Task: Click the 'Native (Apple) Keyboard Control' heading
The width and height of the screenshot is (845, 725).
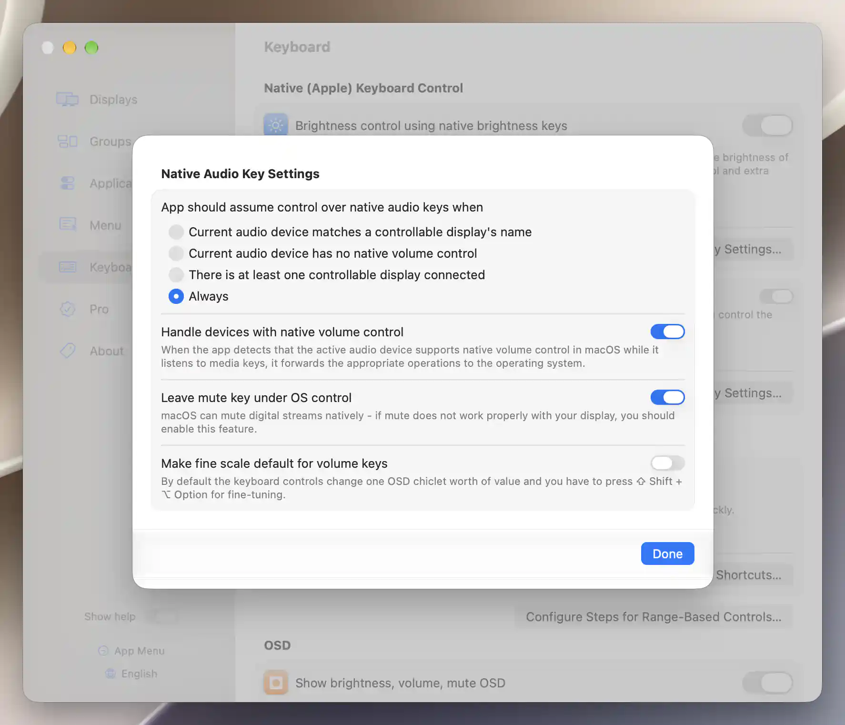Action: click(x=363, y=88)
